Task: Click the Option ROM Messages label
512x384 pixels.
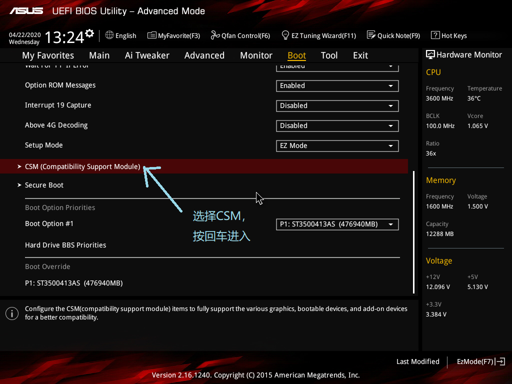Action: click(x=60, y=85)
